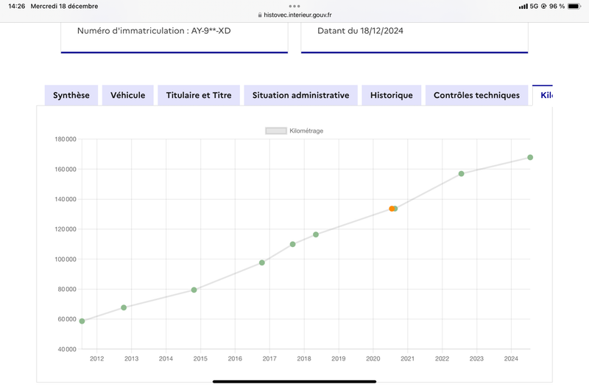Open the Titulaire et Titre tab

coord(199,95)
